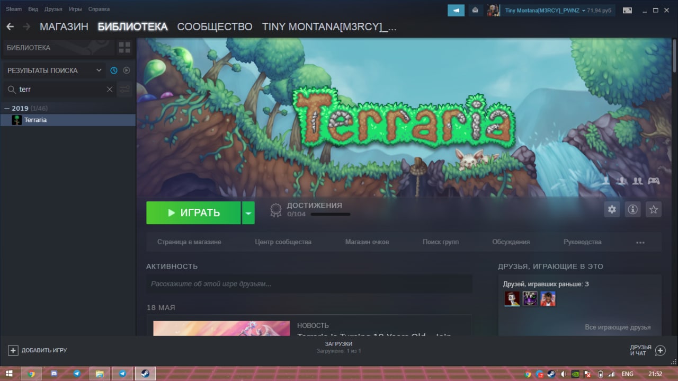Screen dimensions: 678x381
Task: Select Terraria in the game list
Action: click(x=68, y=120)
